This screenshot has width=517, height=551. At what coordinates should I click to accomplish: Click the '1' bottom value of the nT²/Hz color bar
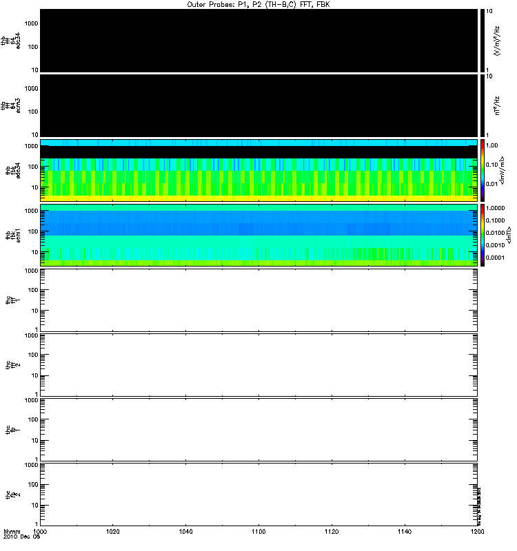click(x=487, y=135)
